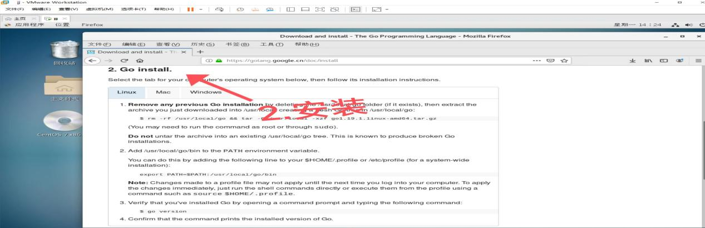
Task: Open VMware 虚拟机(M) menu
Action: pos(100,9)
